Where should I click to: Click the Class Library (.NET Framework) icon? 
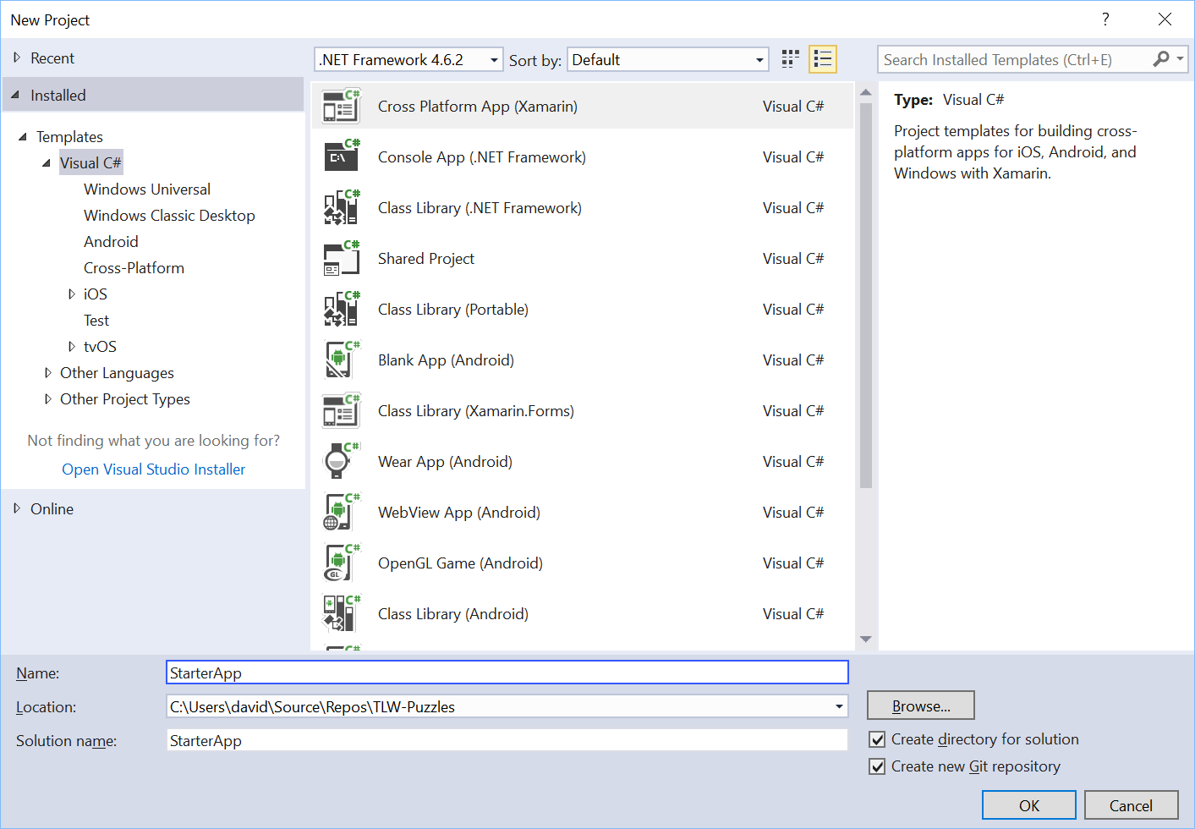pos(342,208)
